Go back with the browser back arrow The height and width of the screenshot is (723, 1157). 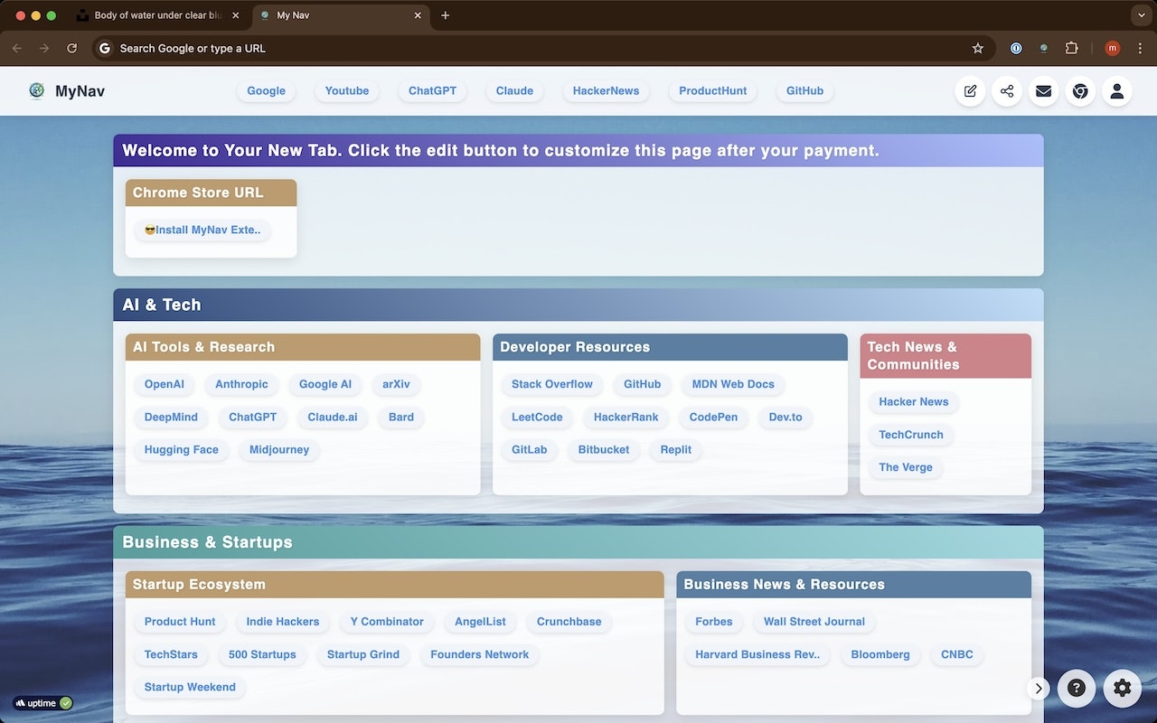tap(17, 48)
